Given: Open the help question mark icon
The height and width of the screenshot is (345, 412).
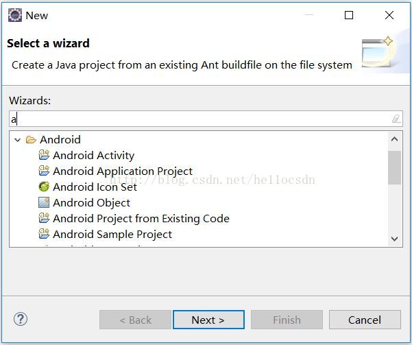Looking at the screenshot, I should tap(20, 319).
